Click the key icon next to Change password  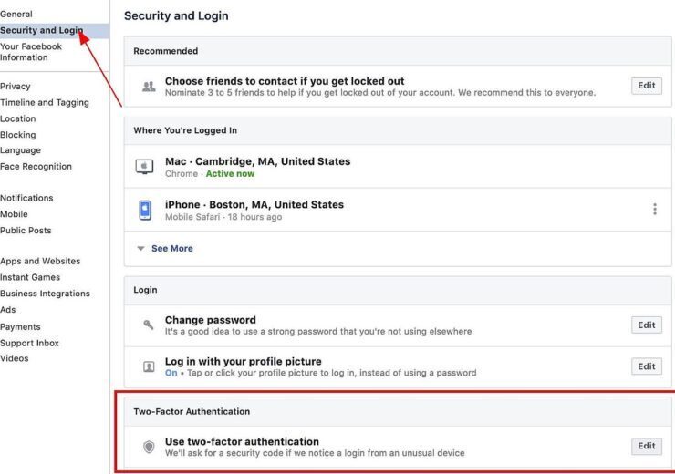148,325
